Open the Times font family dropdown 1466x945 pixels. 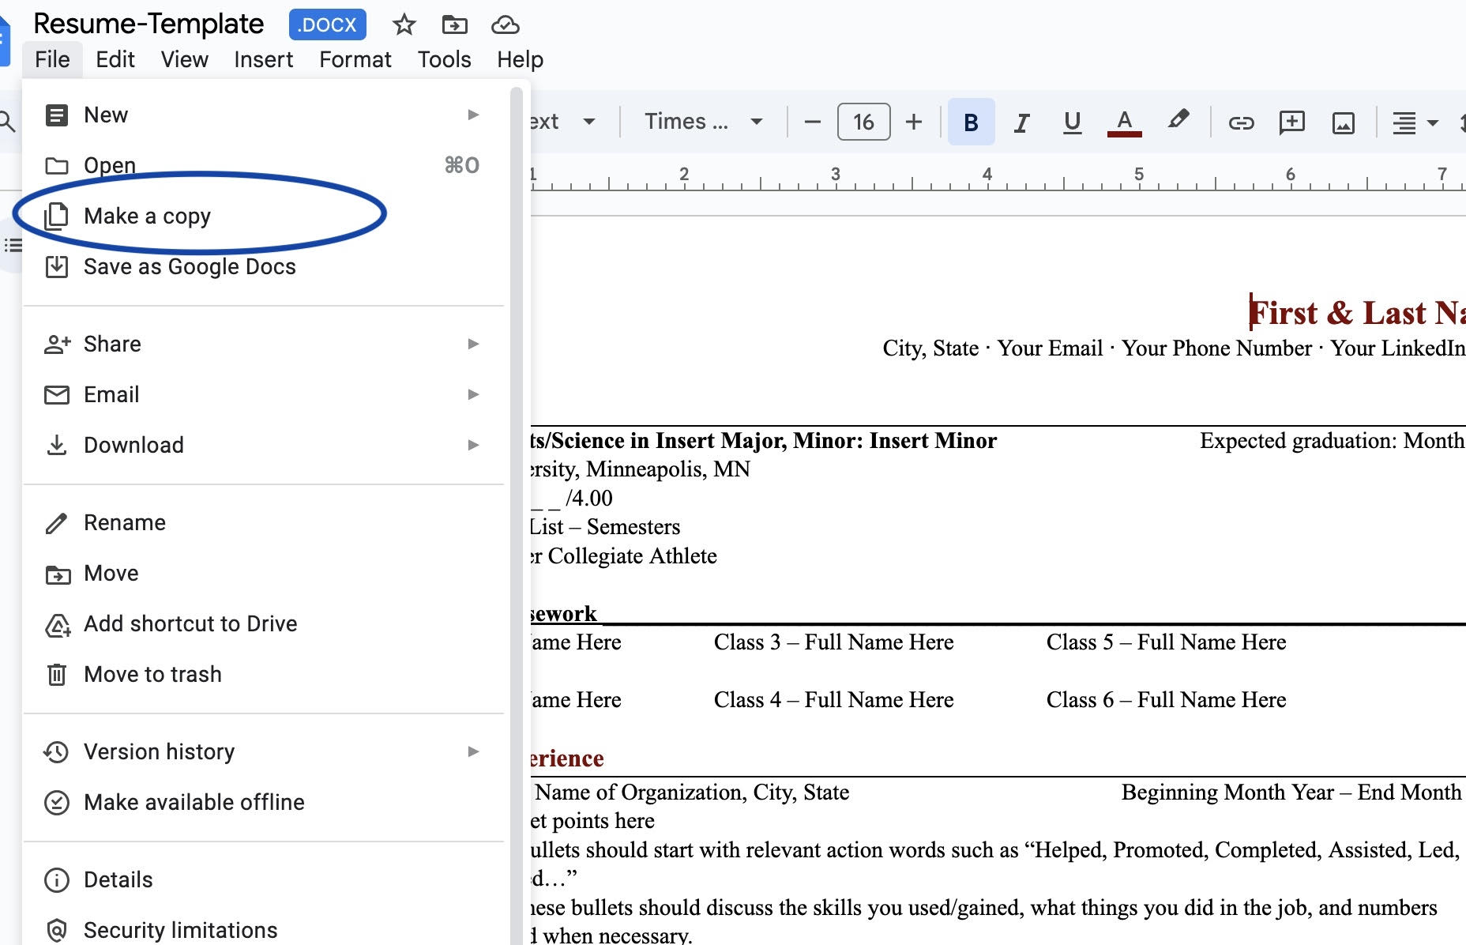click(x=701, y=122)
